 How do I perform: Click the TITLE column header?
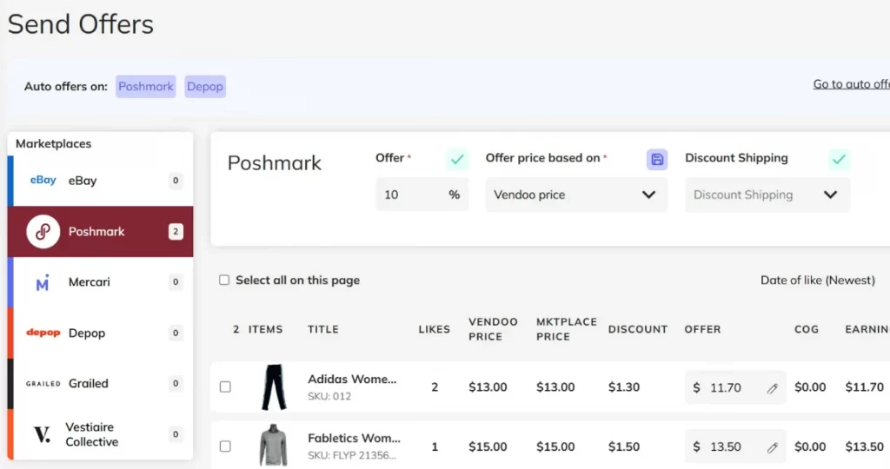point(323,329)
